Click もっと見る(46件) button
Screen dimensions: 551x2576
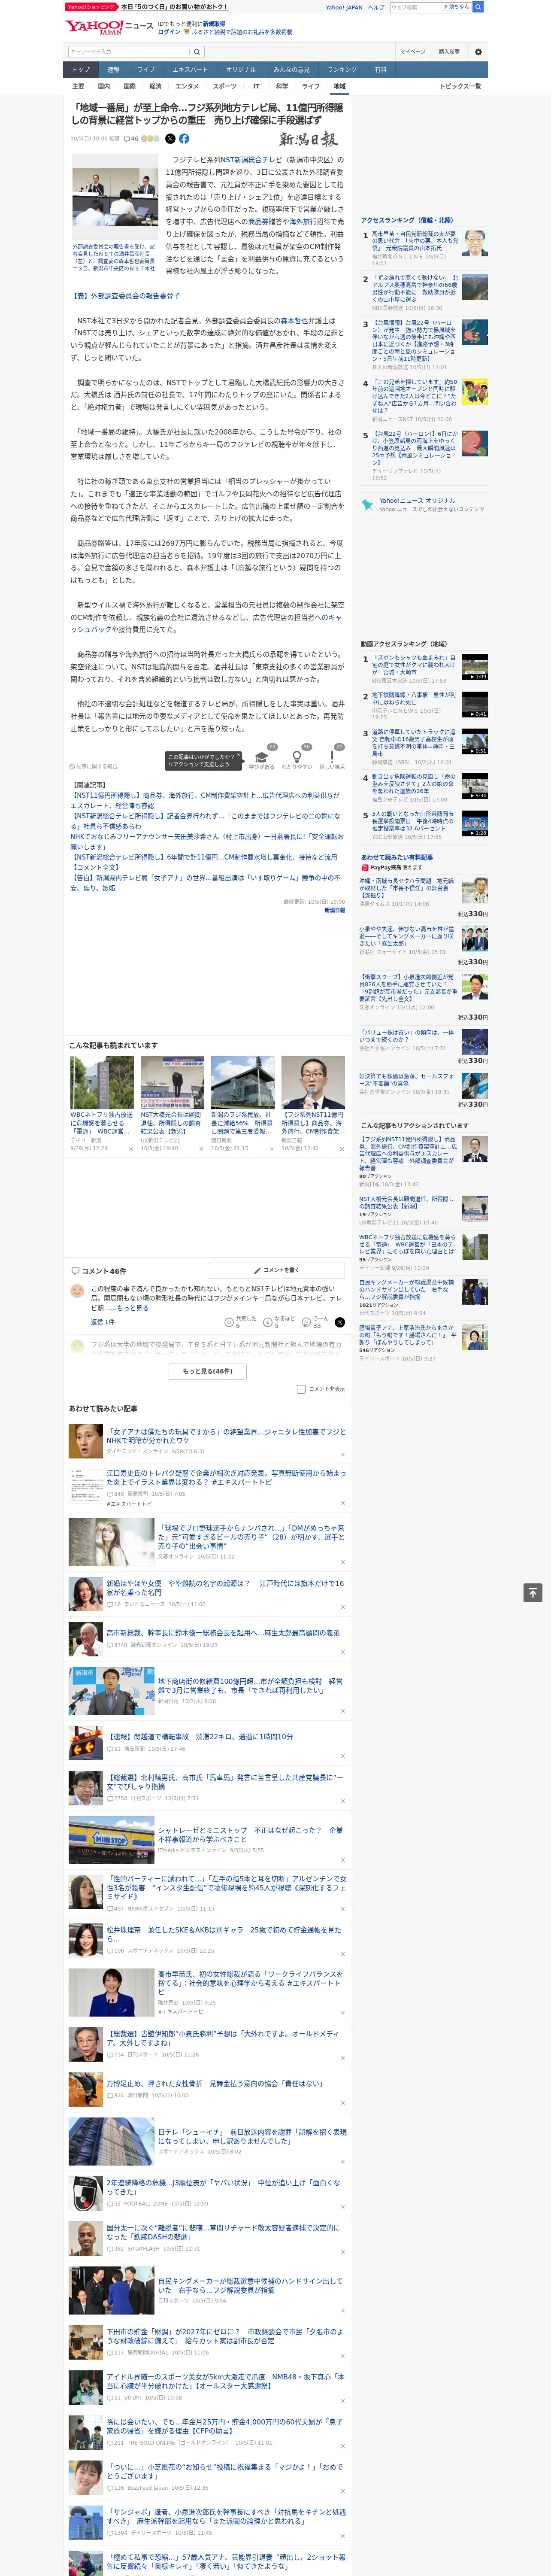coord(208,1371)
